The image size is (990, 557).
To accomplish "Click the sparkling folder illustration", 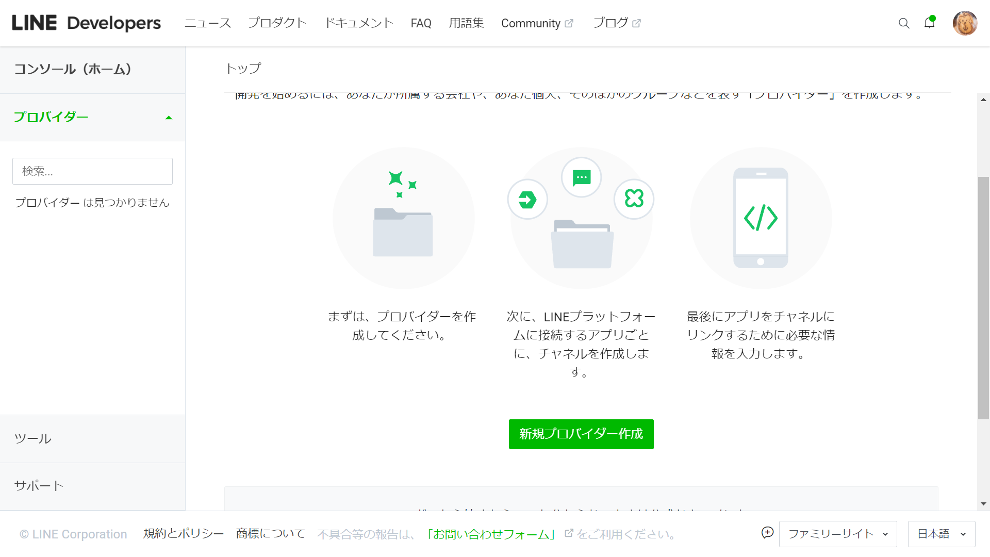I will pos(403,218).
